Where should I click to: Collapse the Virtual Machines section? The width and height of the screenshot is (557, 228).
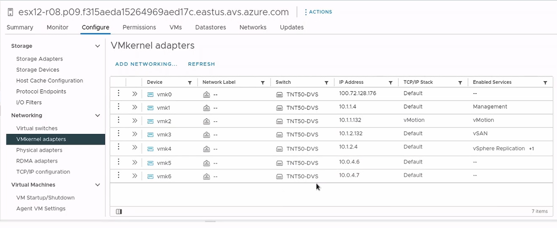point(97,185)
